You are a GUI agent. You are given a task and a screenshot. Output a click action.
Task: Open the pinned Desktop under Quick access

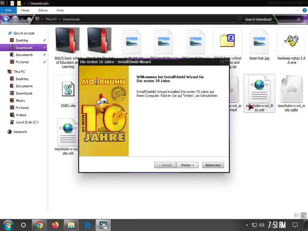22,40
